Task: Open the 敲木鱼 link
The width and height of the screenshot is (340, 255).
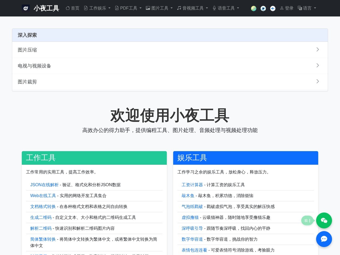Action: tap(188, 196)
